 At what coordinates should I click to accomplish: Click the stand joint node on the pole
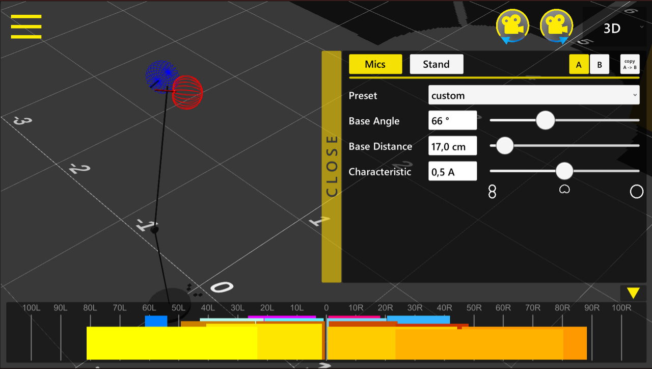click(154, 229)
